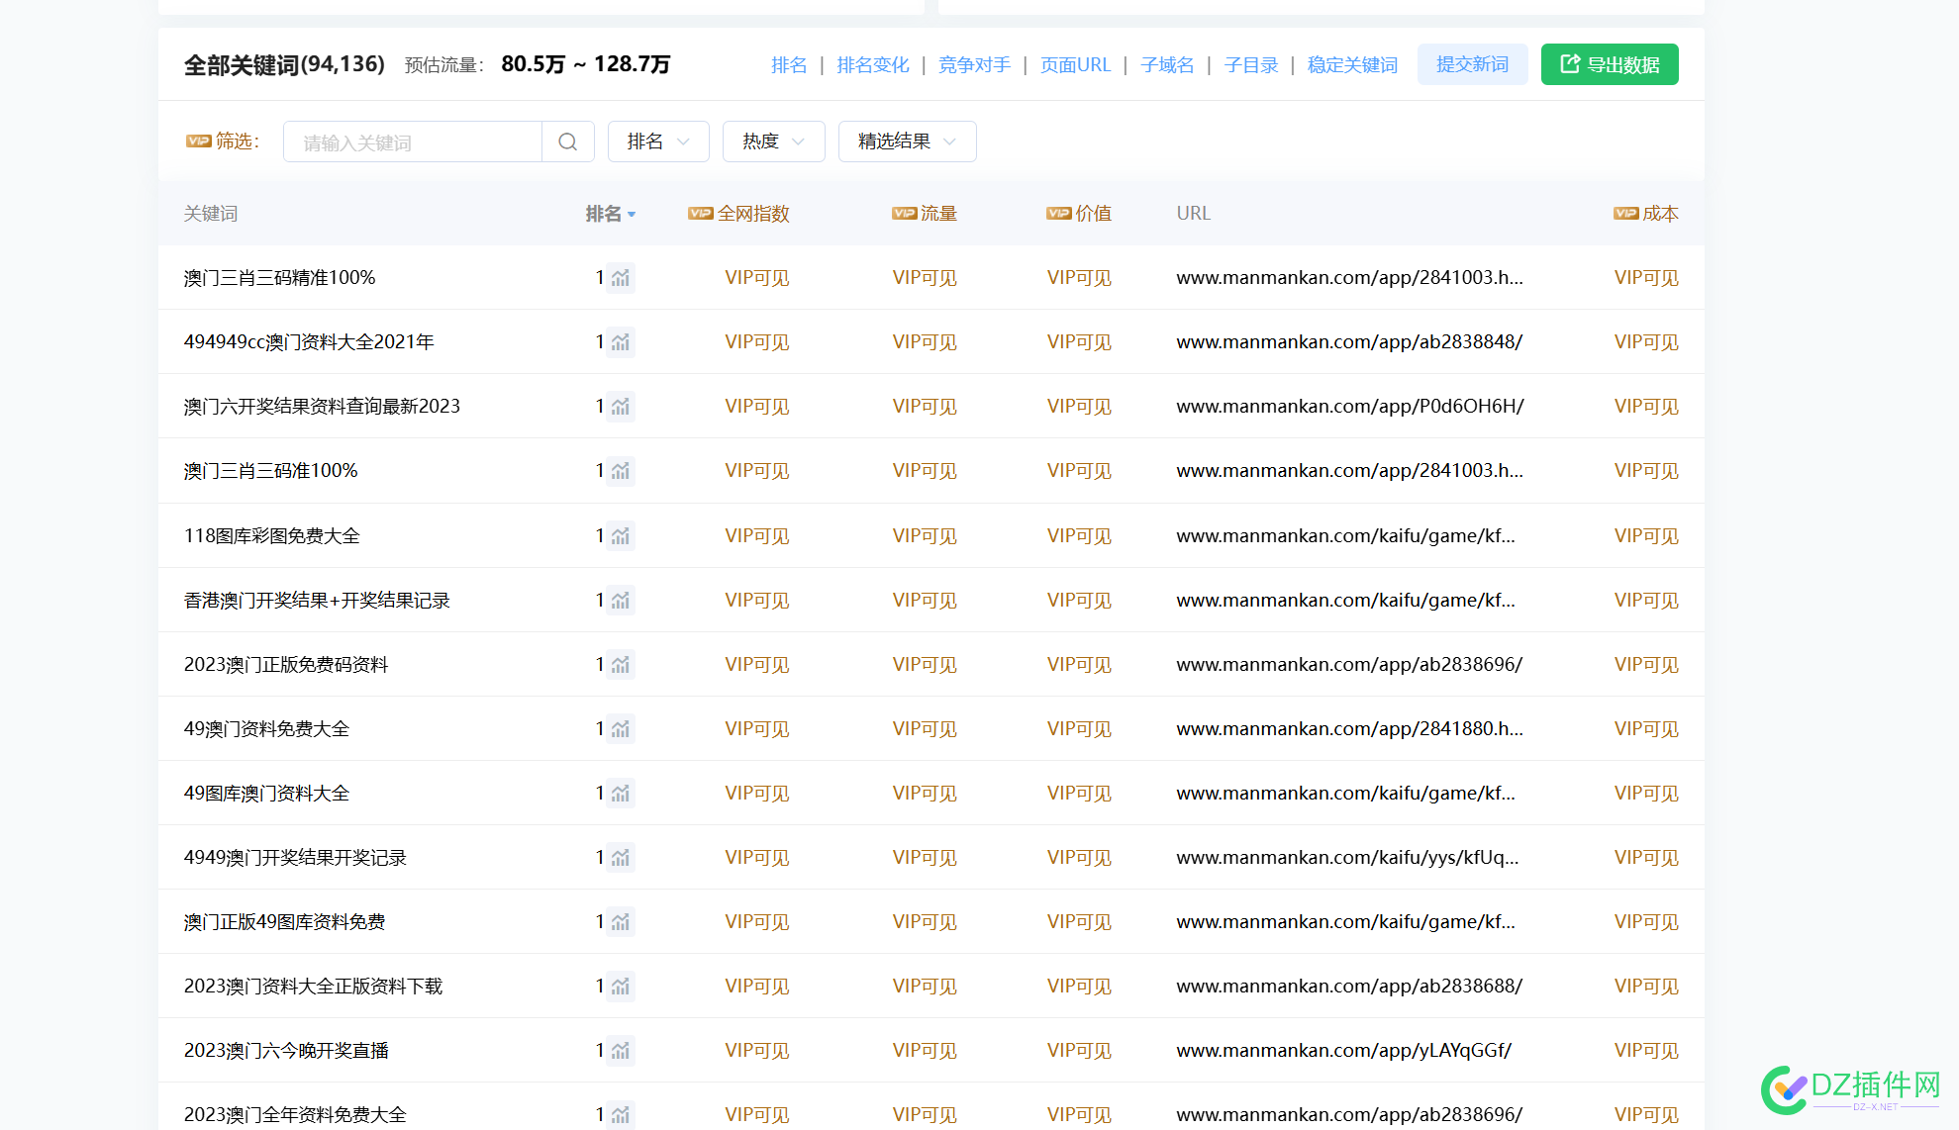Open trend chart icon for 2023澳门资料大全正版资料下载
The height and width of the screenshot is (1130, 1959).
[621, 987]
